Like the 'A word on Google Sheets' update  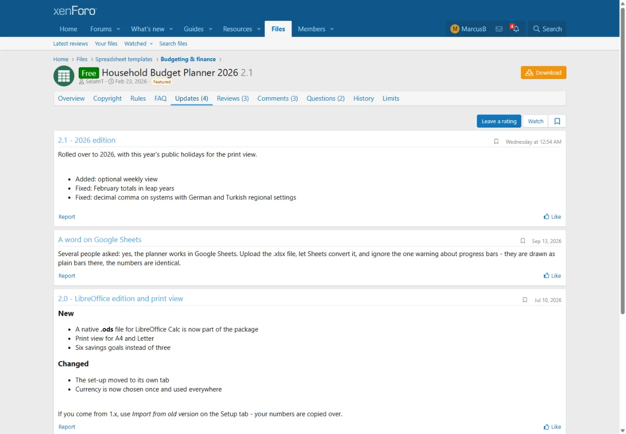coord(553,276)
